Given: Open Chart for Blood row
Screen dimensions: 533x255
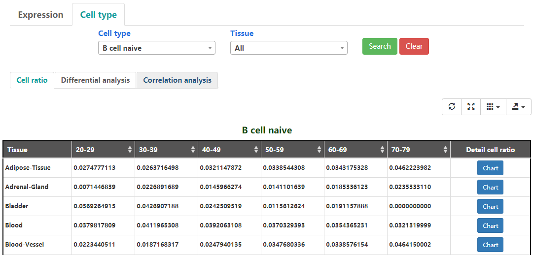Looking at the screenshot, I should 490,225.
